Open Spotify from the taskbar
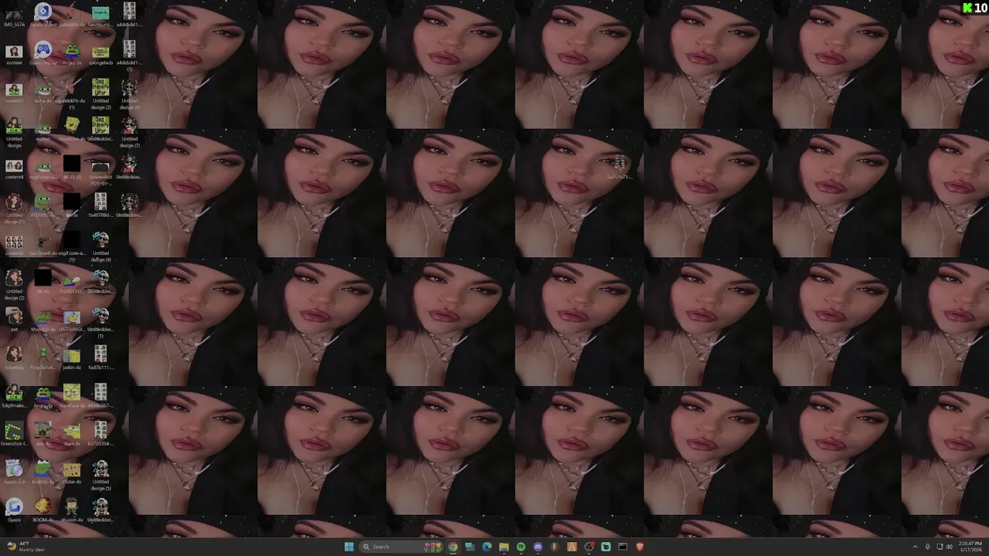 click(521, 547)
